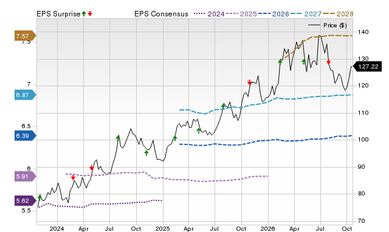Click the 127.22 current price tag

coord(367,67)
